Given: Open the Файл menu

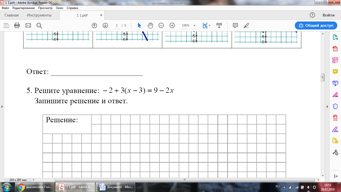Looking at the screenshot, I should tap(5, 8).
